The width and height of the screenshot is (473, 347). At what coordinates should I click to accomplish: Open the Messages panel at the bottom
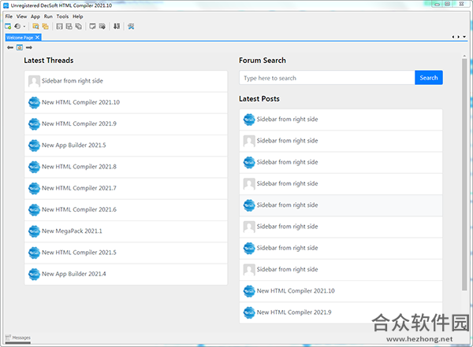[x=18, y=338]
